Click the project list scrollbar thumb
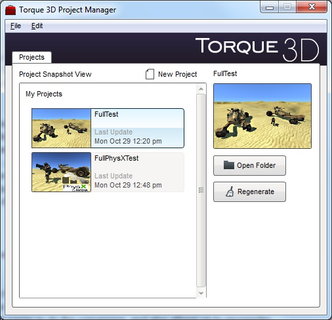This screenshot has width=332, height=320. (x=201, y=190)
